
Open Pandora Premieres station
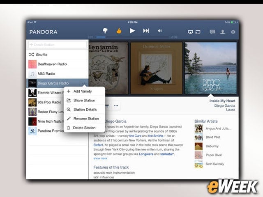pyautogui.click(x=45, y=131)
